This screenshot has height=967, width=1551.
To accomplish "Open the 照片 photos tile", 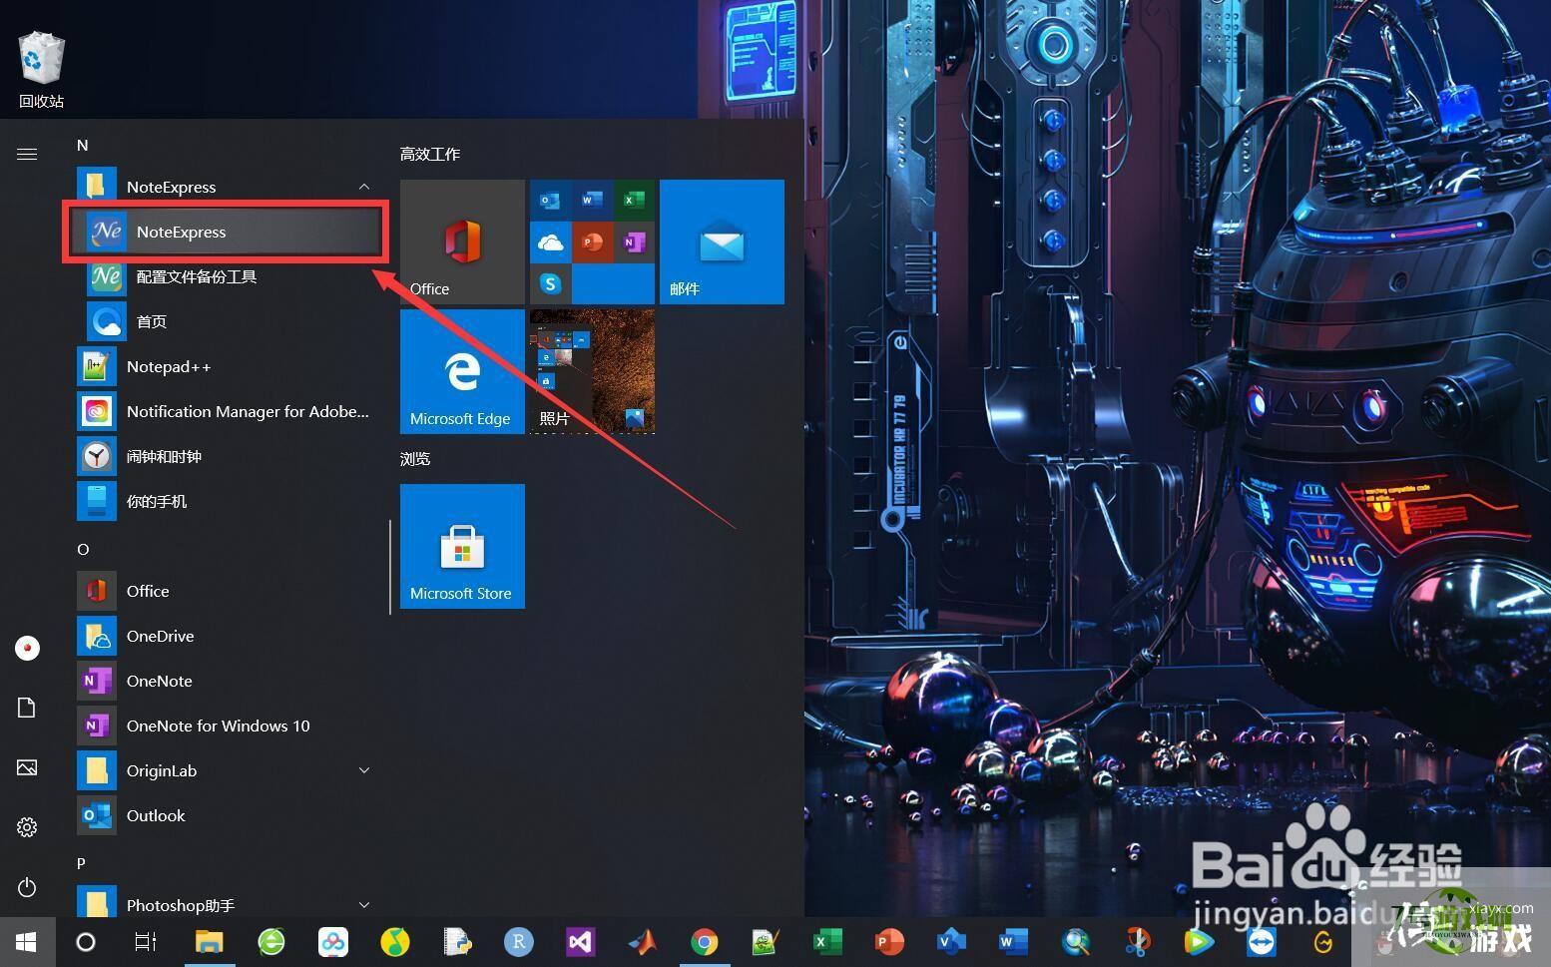I will (592, 371).
